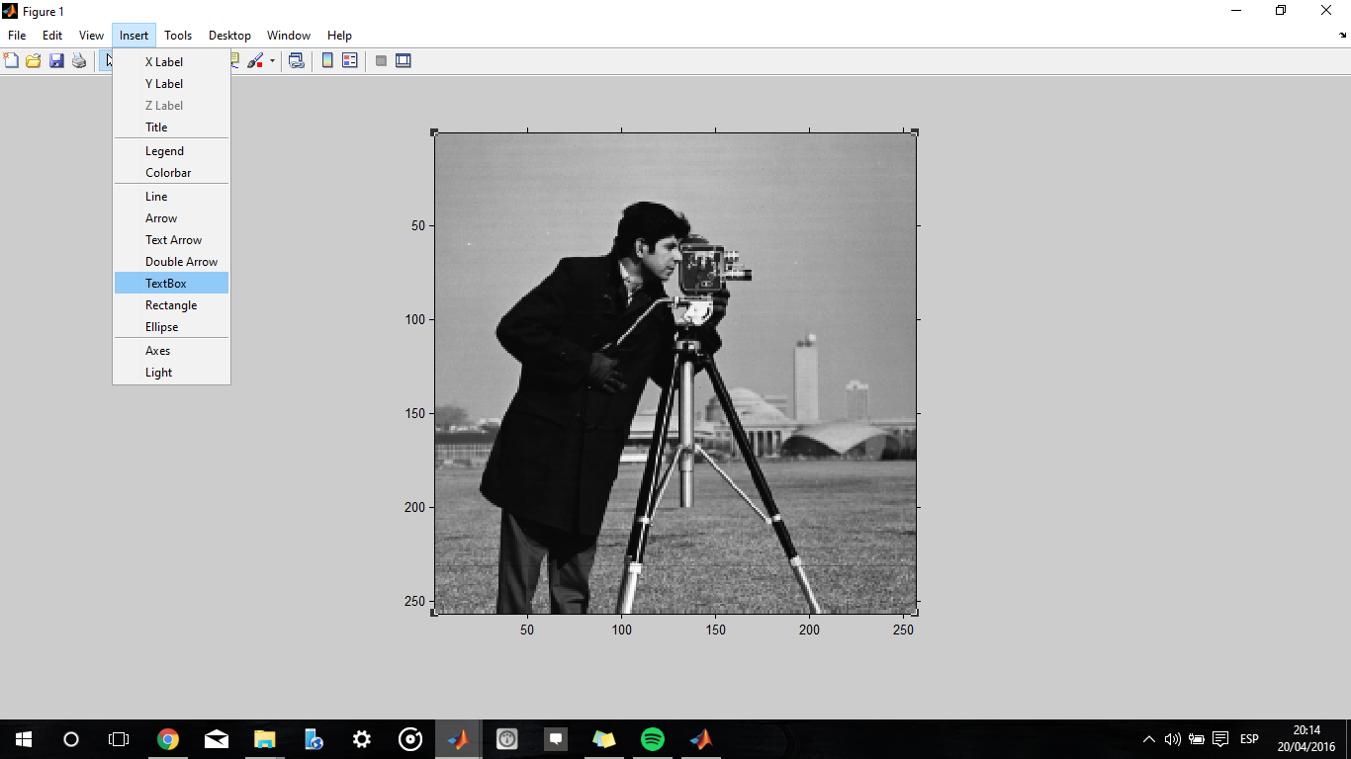
Task: Open a file with the folder icon
Action: pyautogui.click(x=34, y=61)
